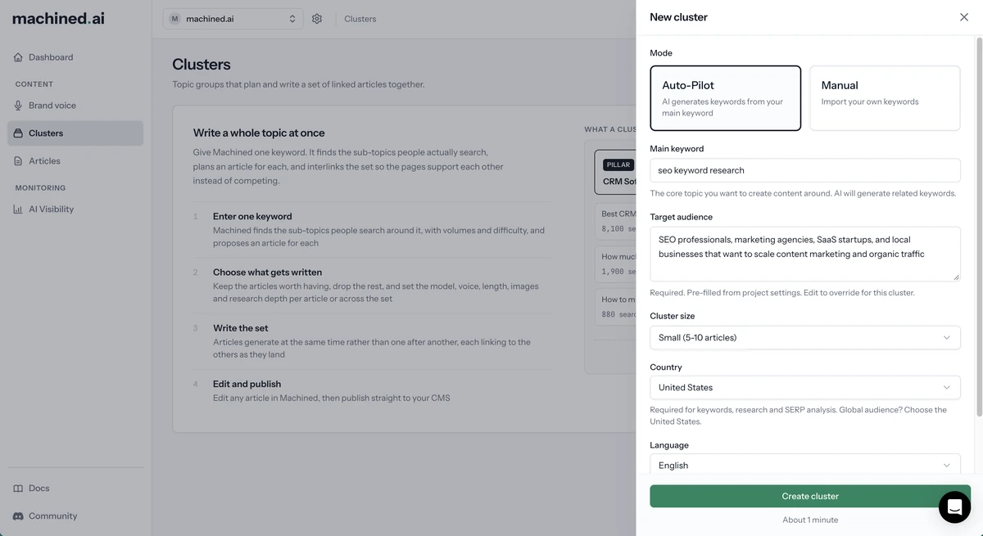Viewport: 983px width, 536px height.
Task: Click the Community Discord icon
Action: pos(18,516)
